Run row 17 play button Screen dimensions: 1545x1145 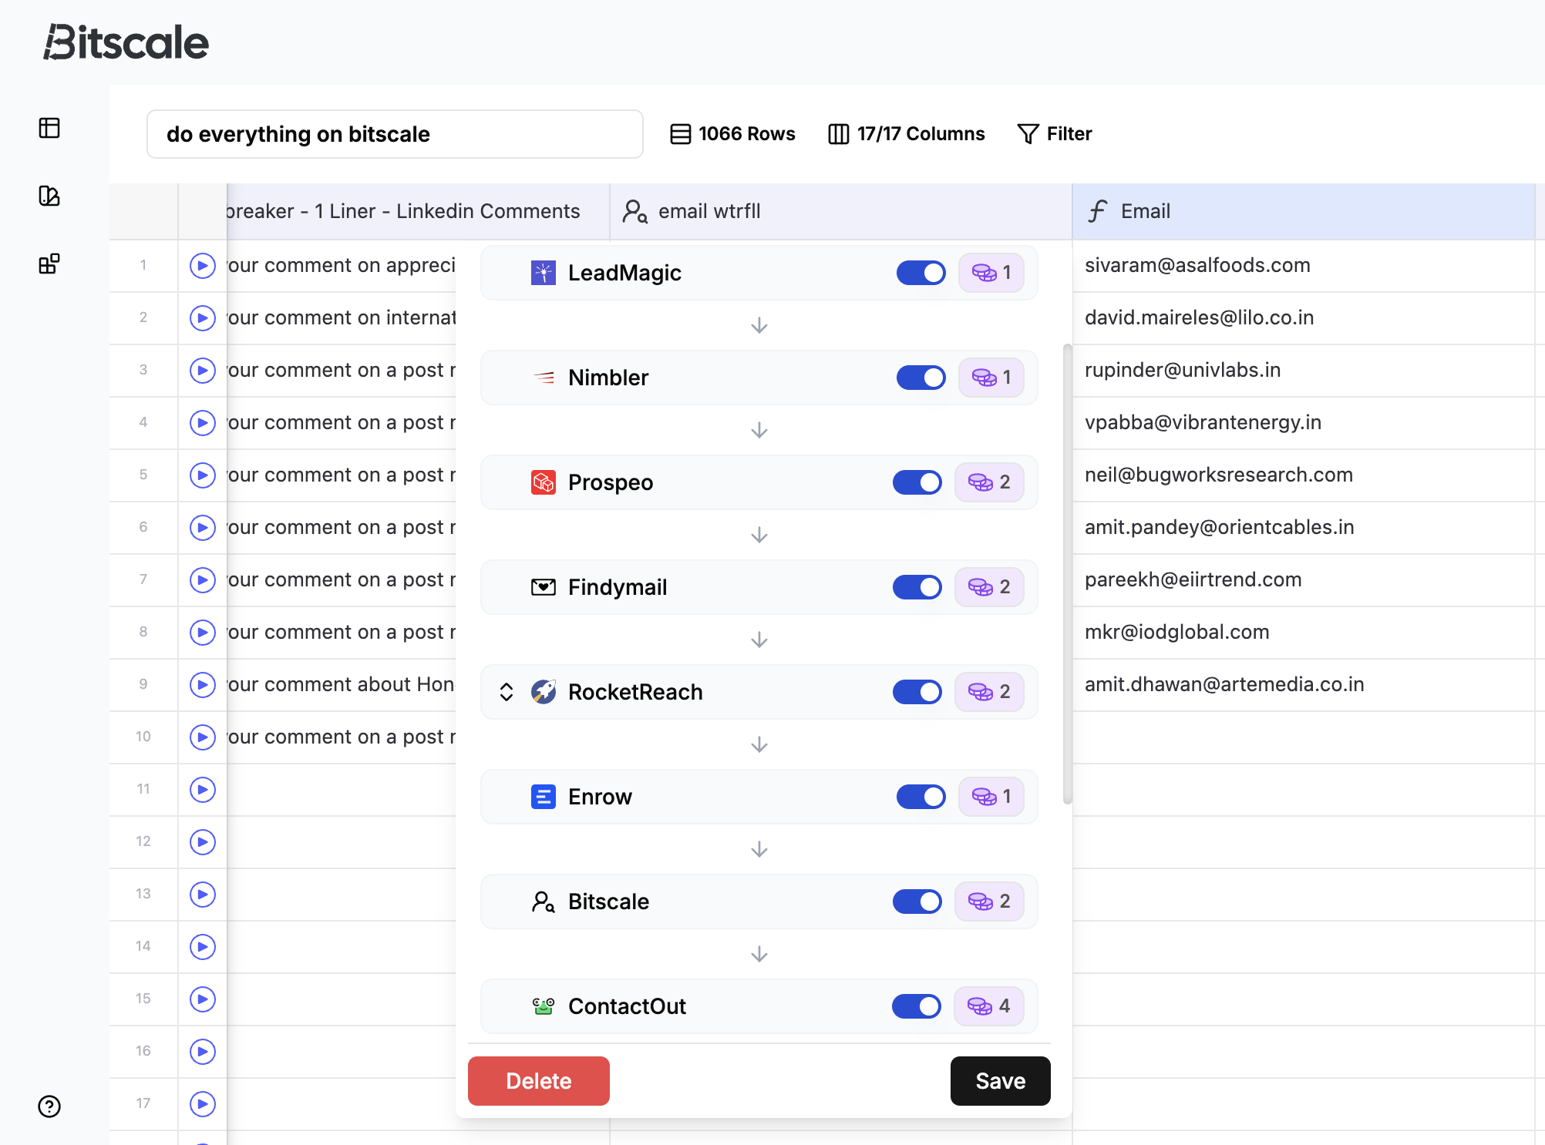tap(203, 1104)
